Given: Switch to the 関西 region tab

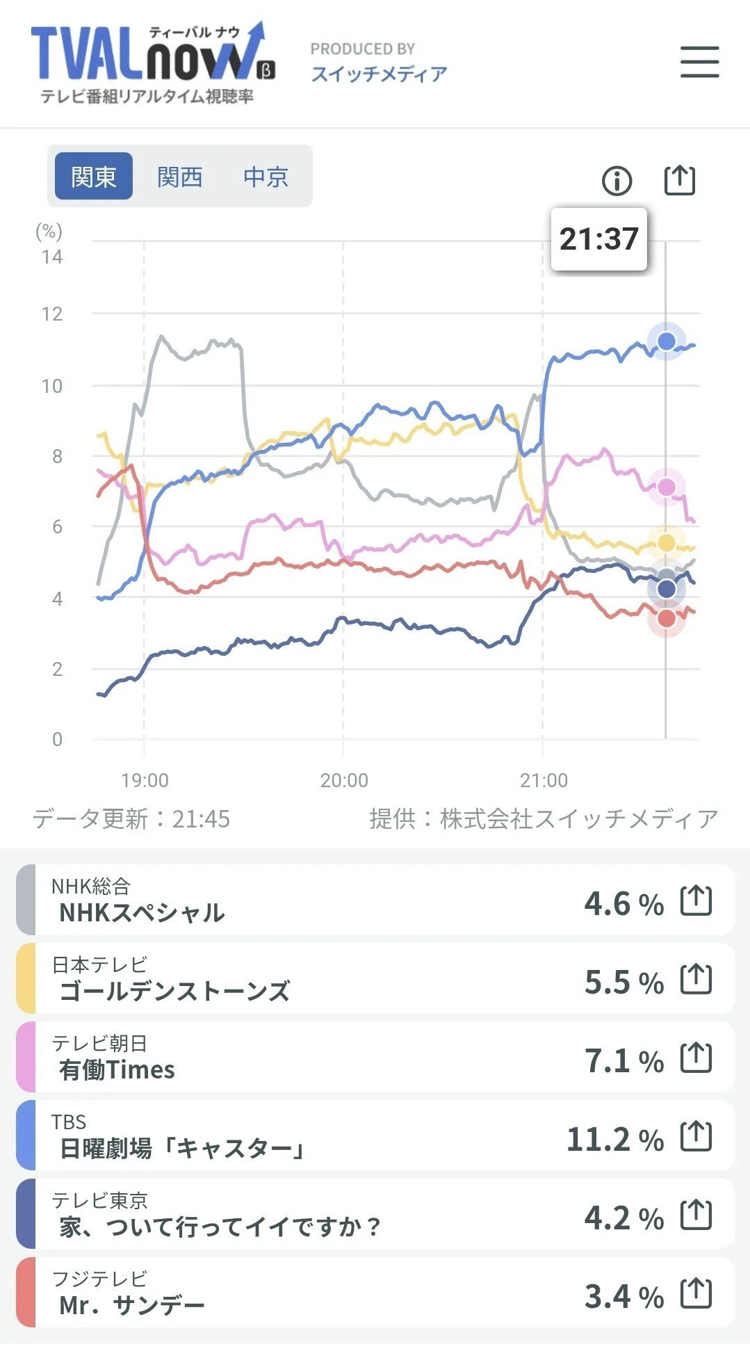Looking at the screenshot, I should [x=179, y=177].
